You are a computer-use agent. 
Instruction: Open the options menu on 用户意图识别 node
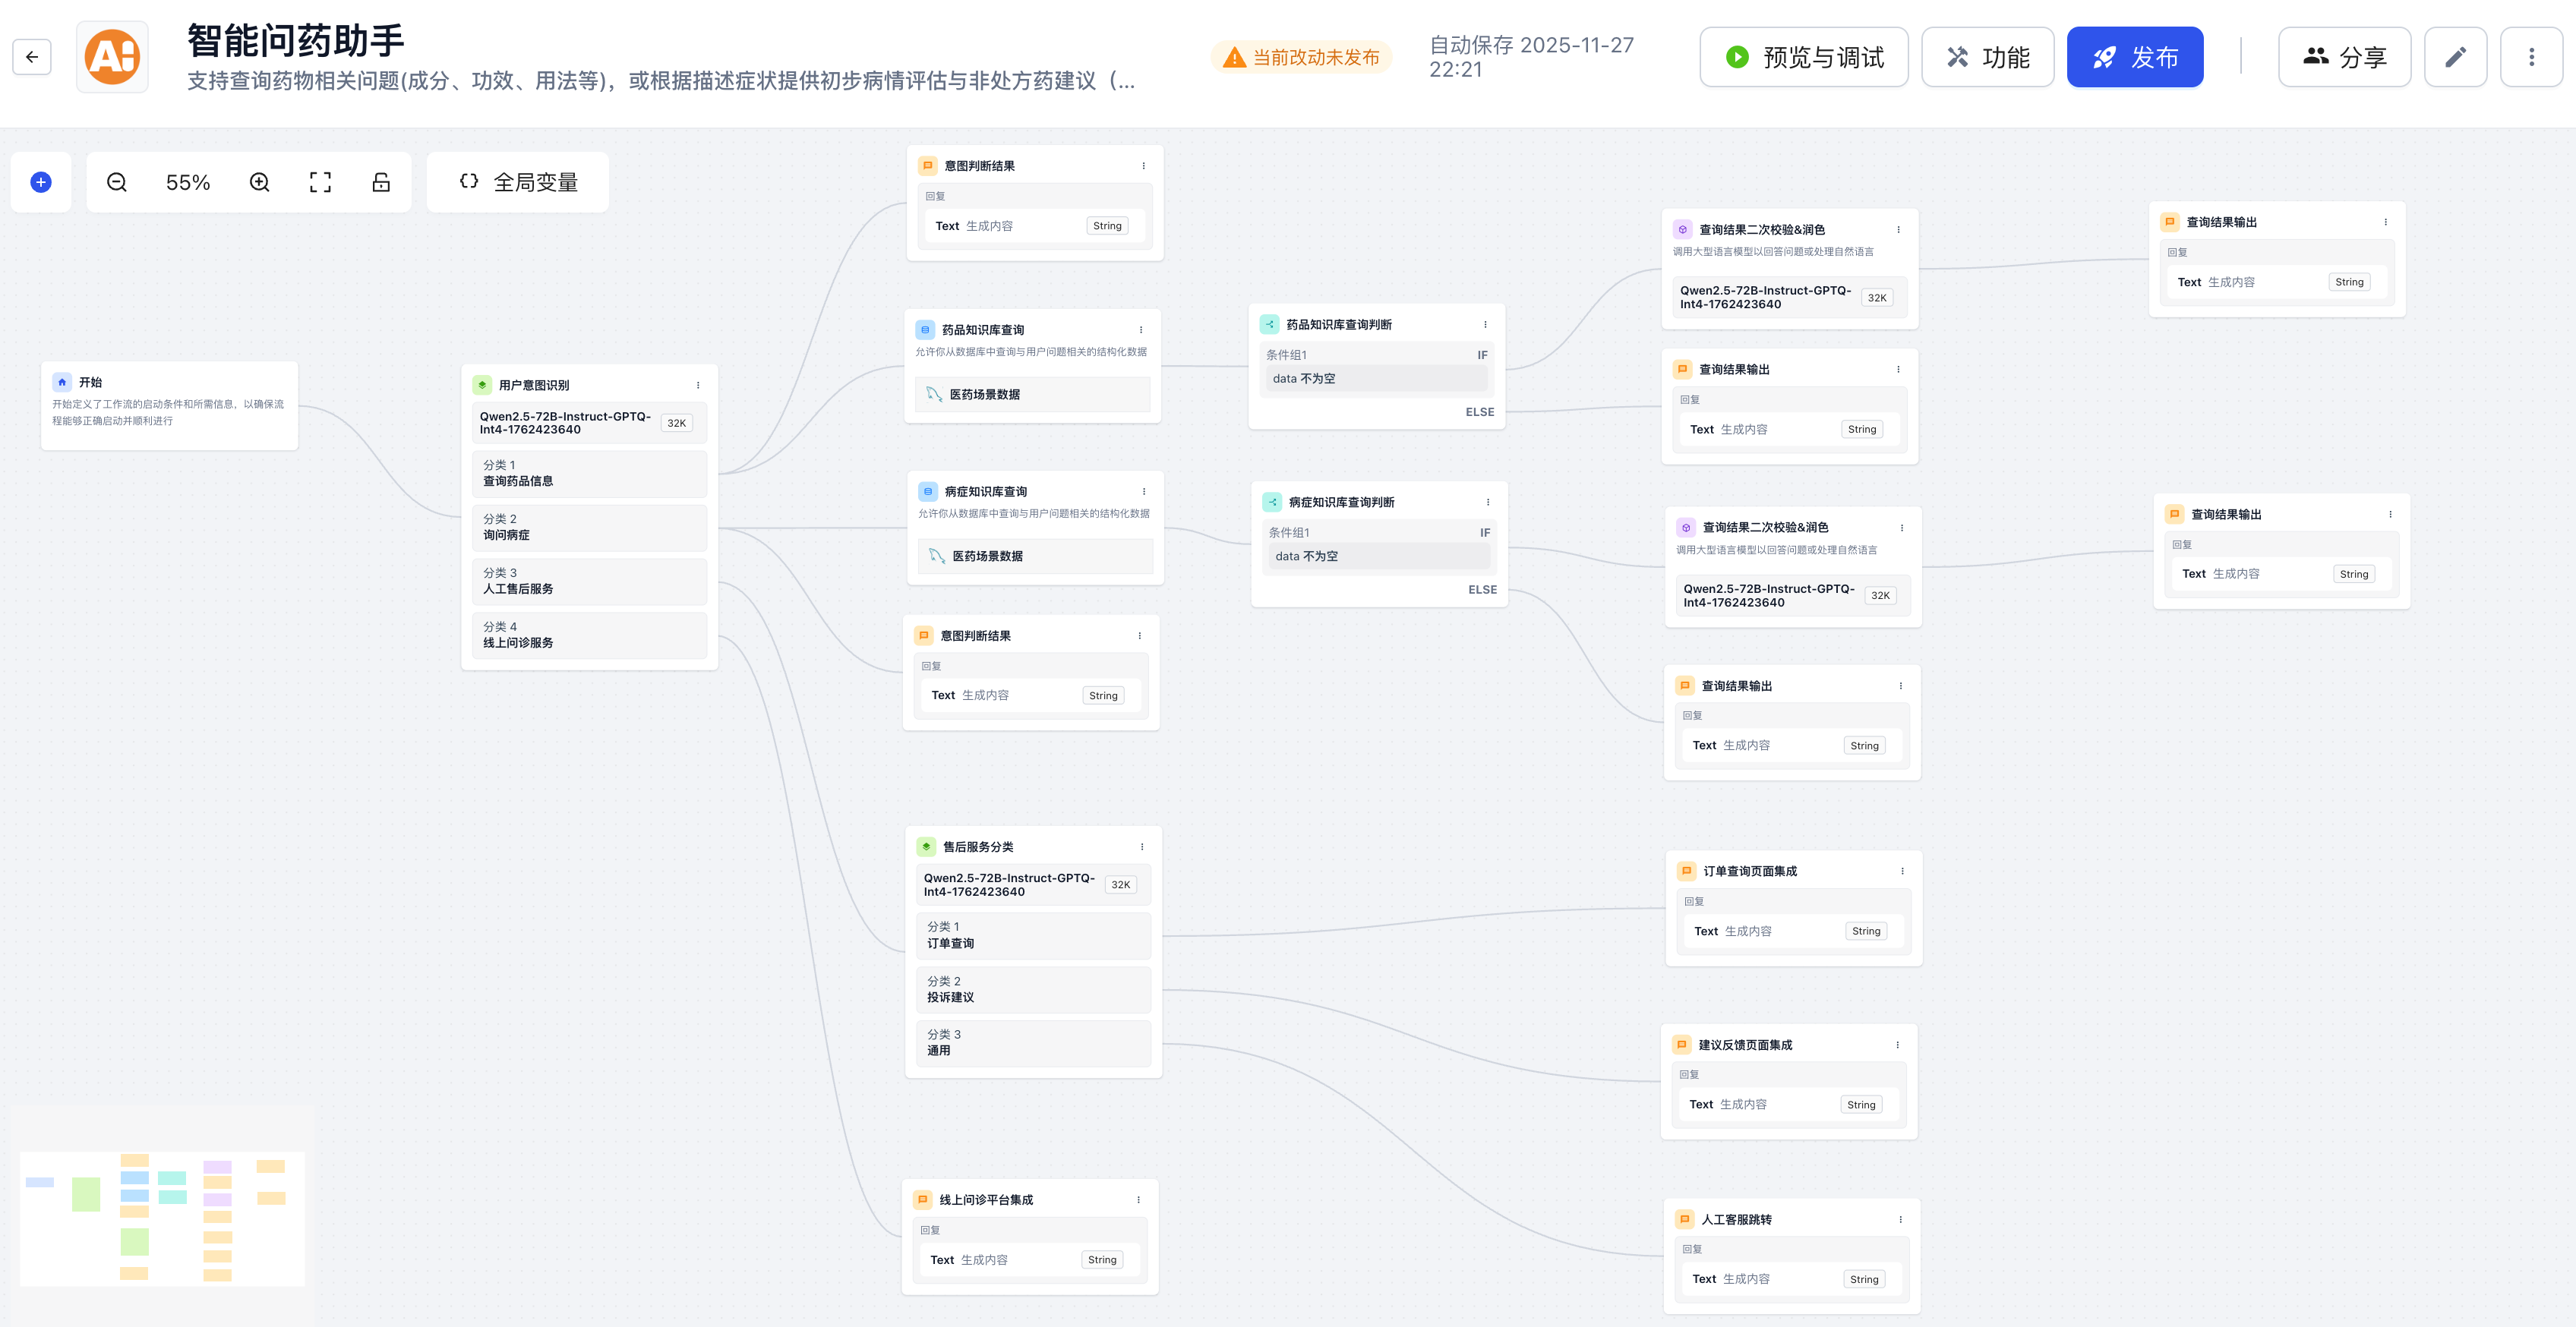coord(697,384)
